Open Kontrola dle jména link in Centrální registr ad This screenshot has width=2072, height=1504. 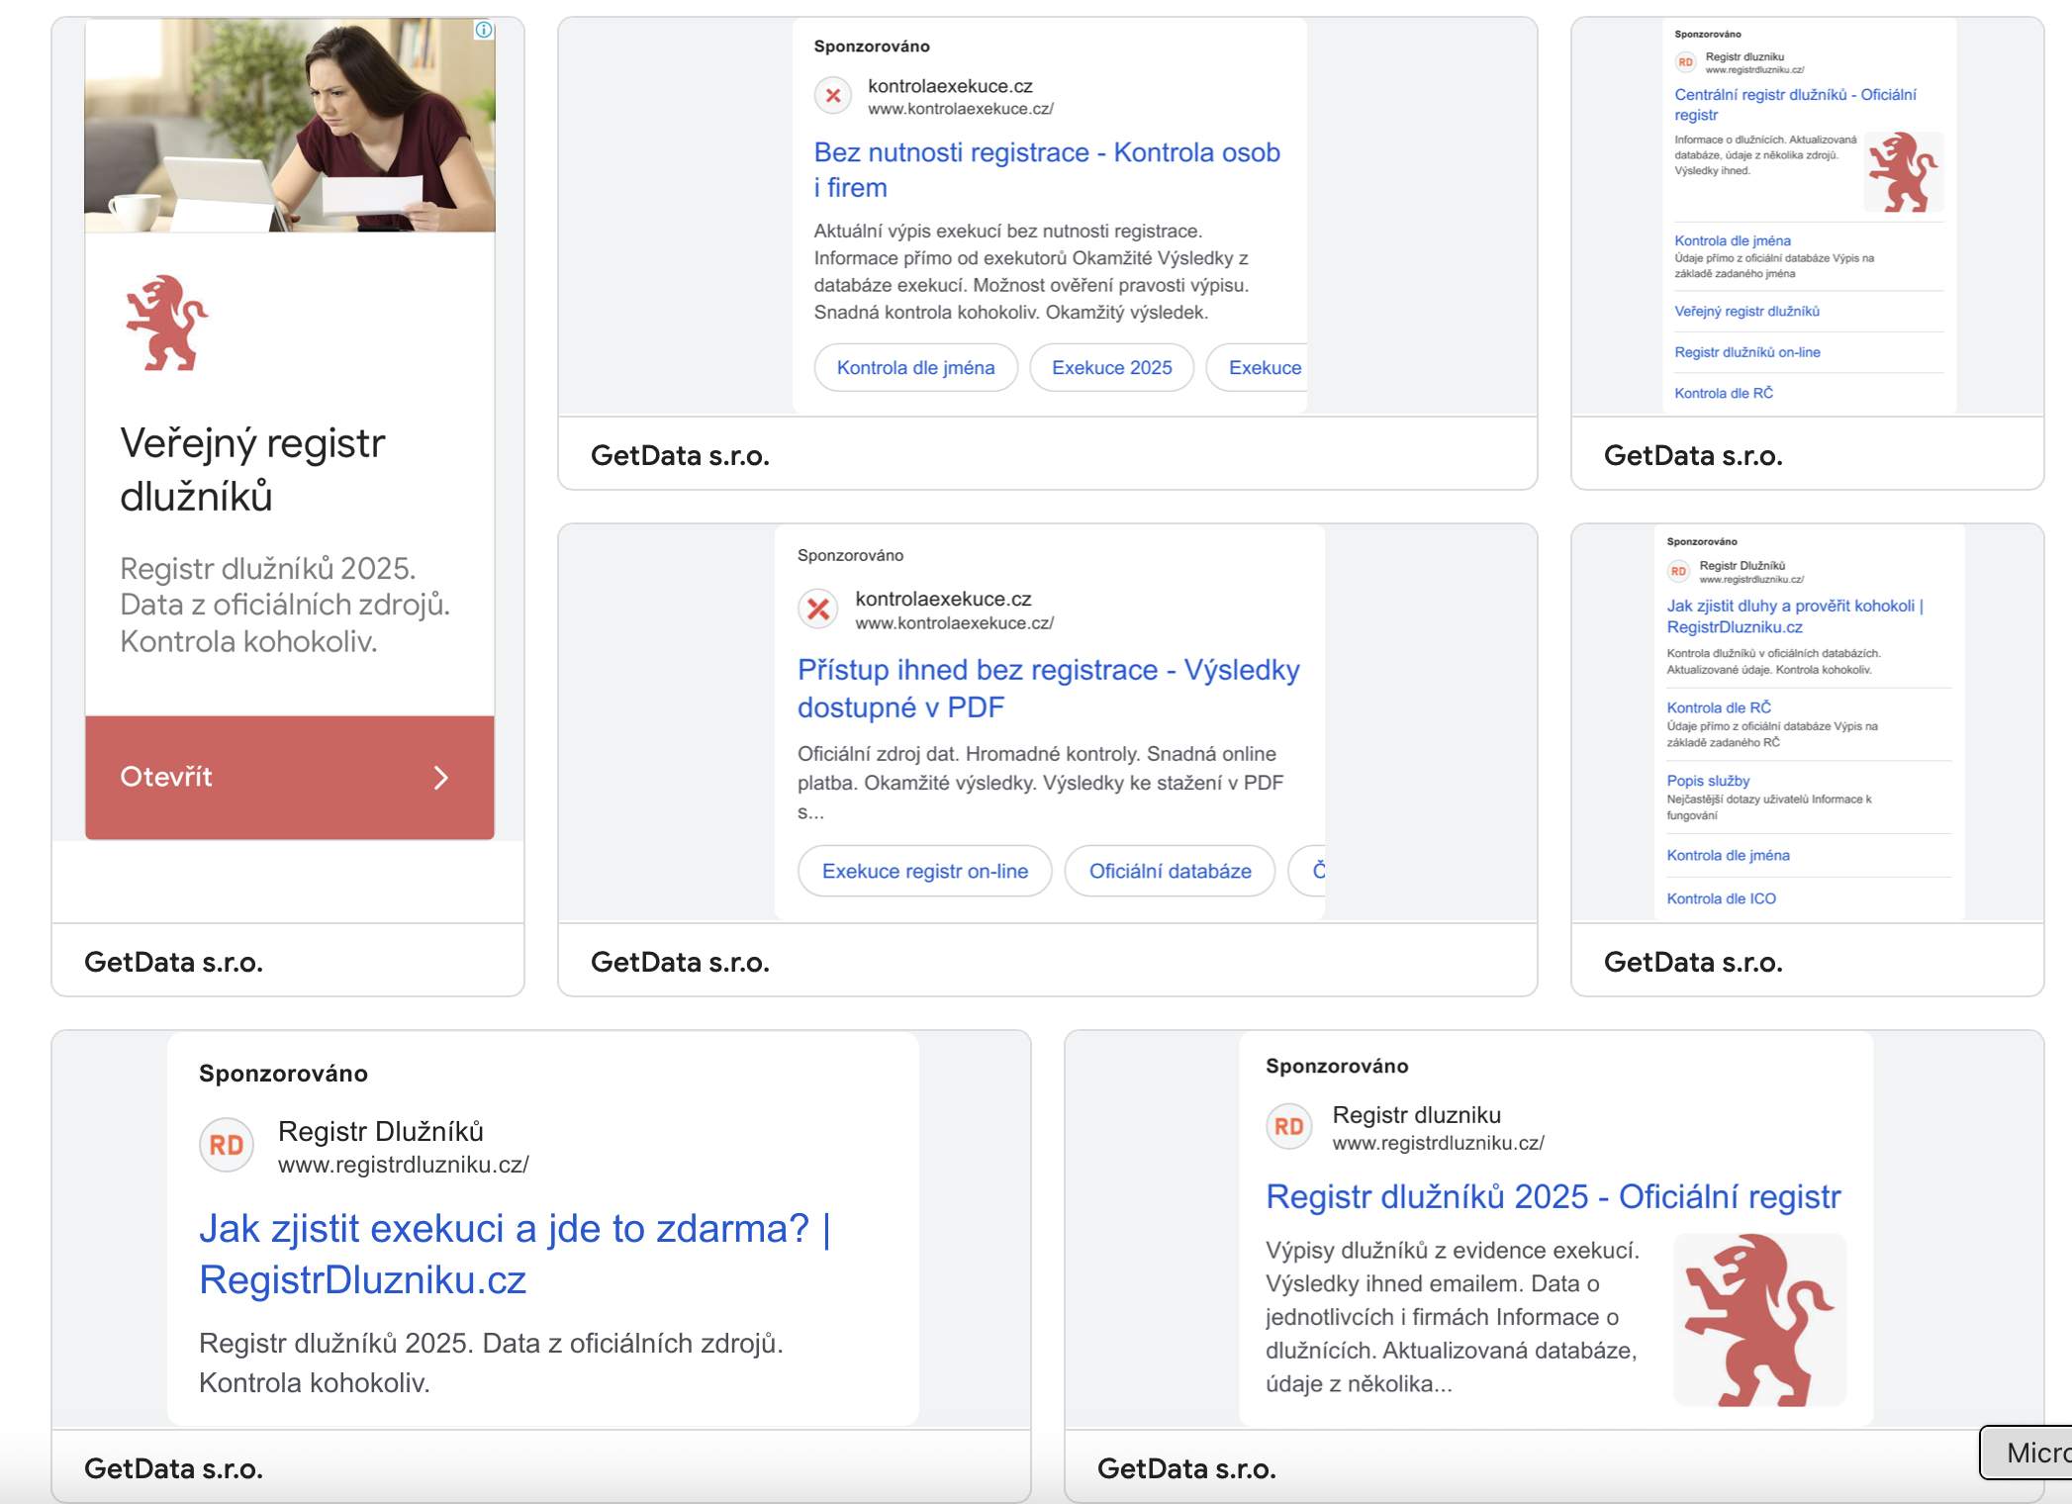[1733, 240]
